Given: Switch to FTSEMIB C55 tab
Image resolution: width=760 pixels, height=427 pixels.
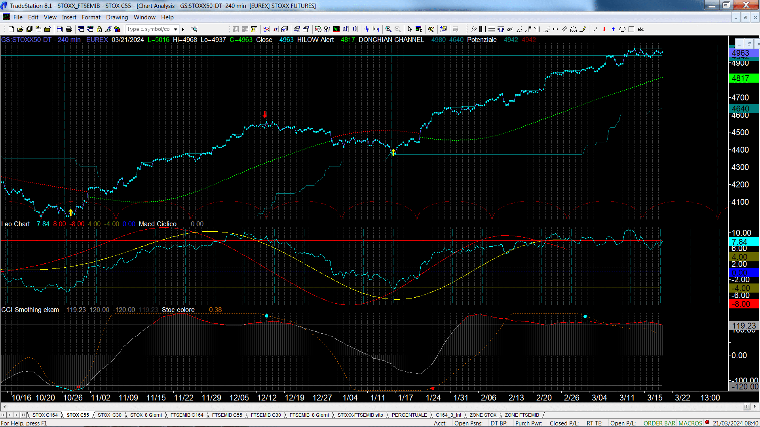Looking at the screenshot, I should coord(227,415).
